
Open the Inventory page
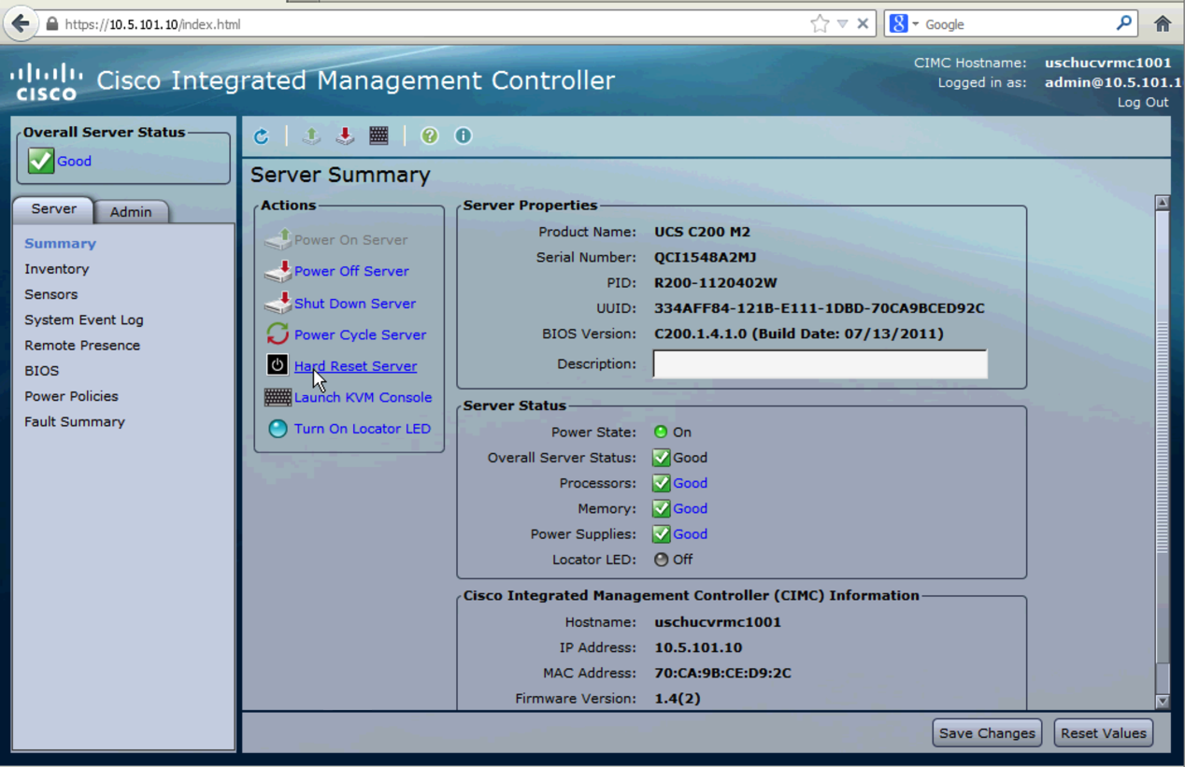tap(57, 269)
